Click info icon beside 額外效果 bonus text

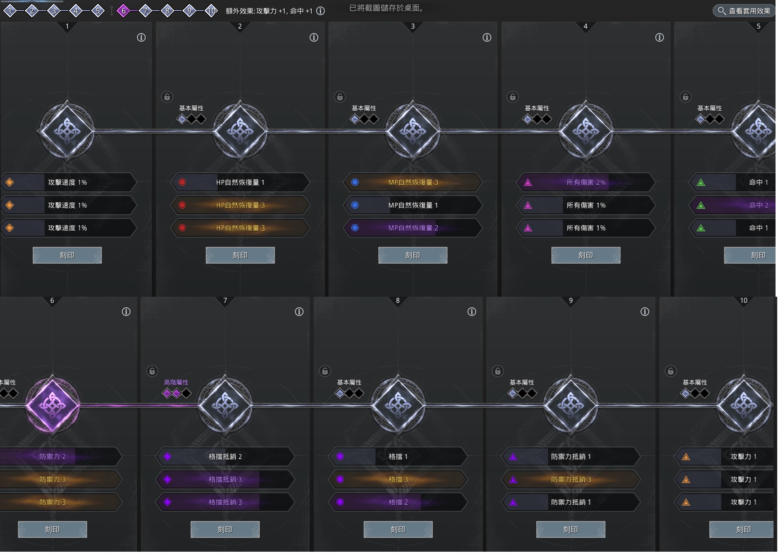click(x=321, y=11)
